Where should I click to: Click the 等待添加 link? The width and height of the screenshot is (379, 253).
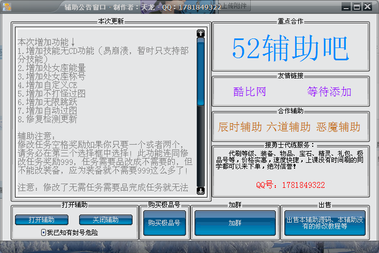coord(329,92)
